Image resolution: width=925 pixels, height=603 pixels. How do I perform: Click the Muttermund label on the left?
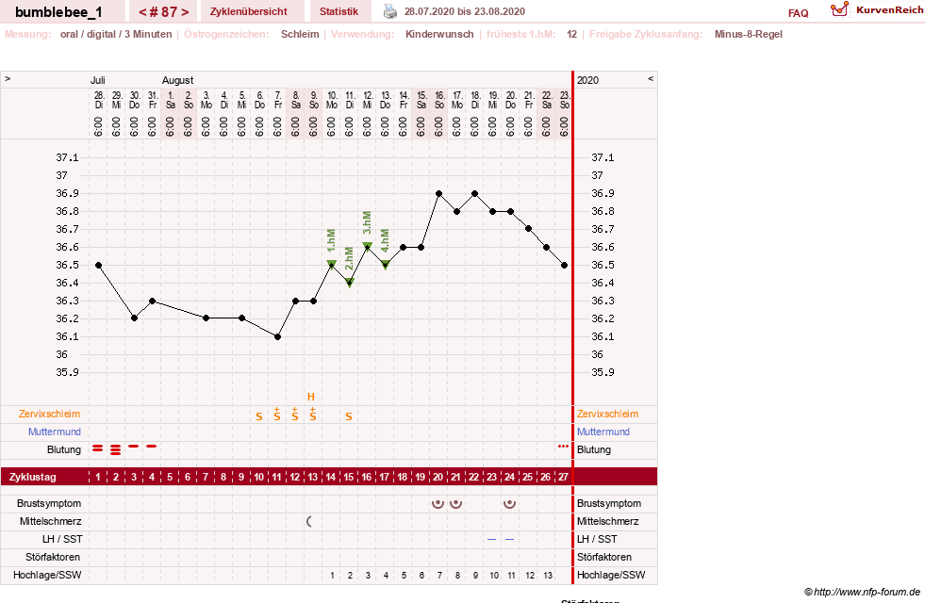point(55,432)
